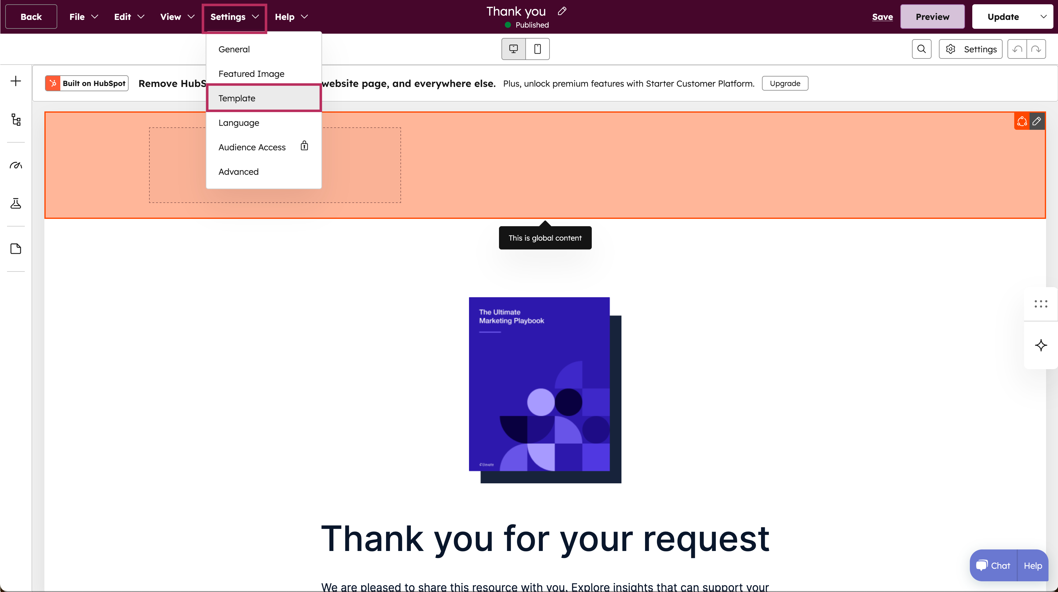Image resolution: width=1058 pixels, height=592 pixels.
Task: Click the edit global content pencil icon
Action: tap(1037, 121)
